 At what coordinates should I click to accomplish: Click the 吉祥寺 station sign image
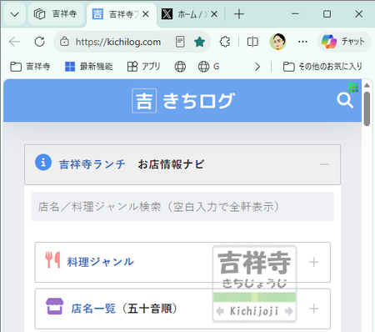click(254, 284)
